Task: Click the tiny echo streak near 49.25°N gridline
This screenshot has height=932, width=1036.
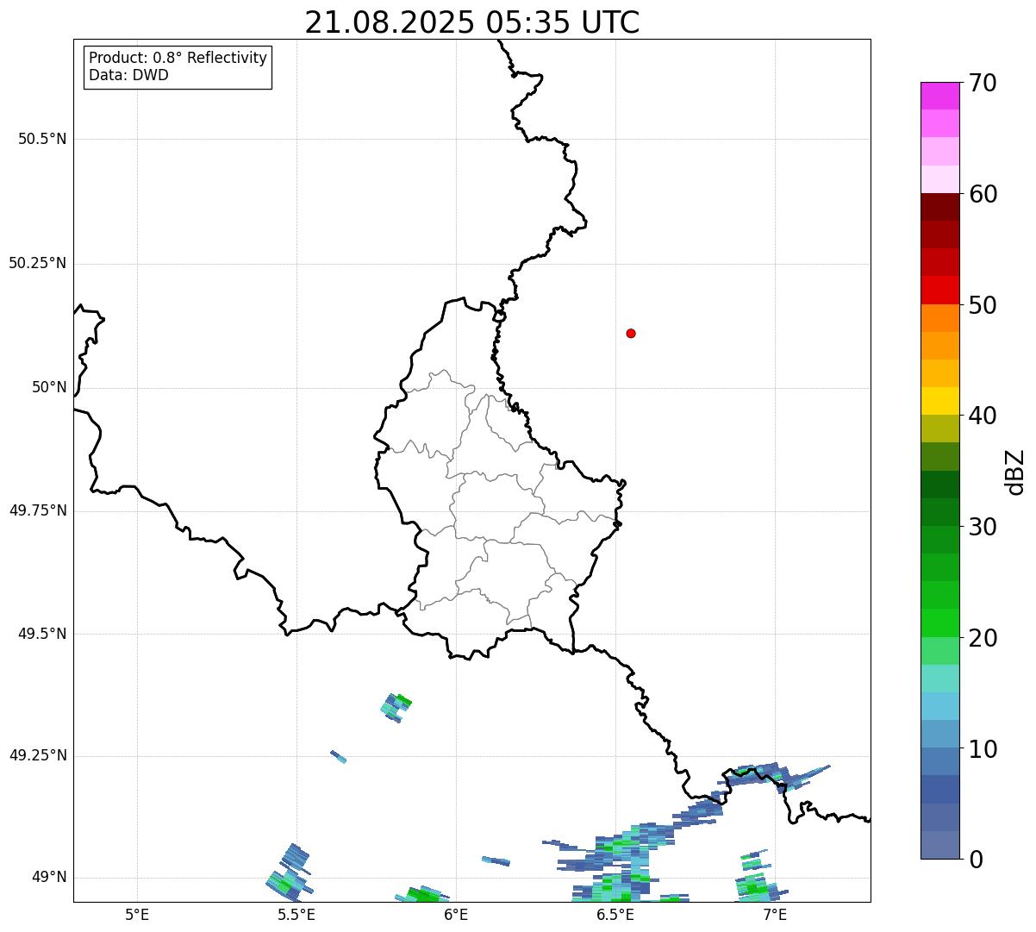Action: (x=339, y=756)
